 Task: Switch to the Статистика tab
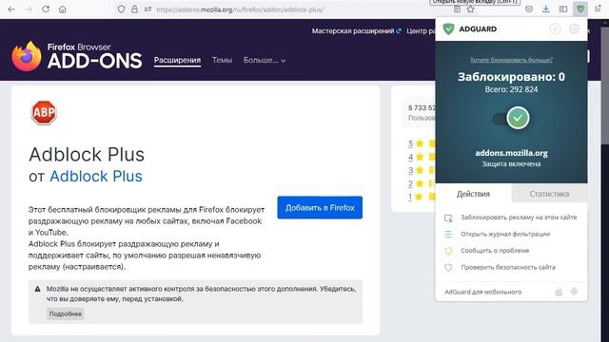549,194
